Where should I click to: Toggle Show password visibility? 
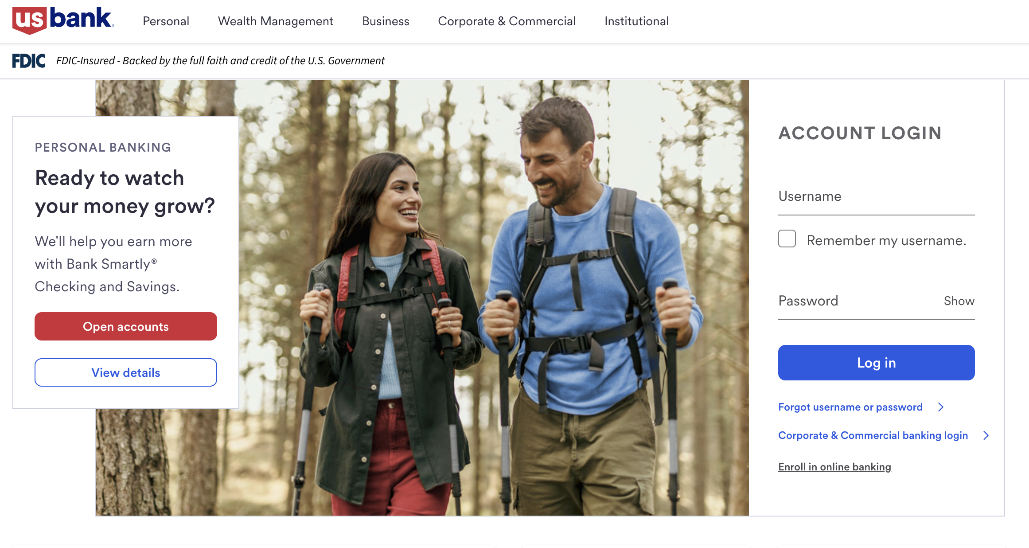pyautogui.click(x=959, y=301)
